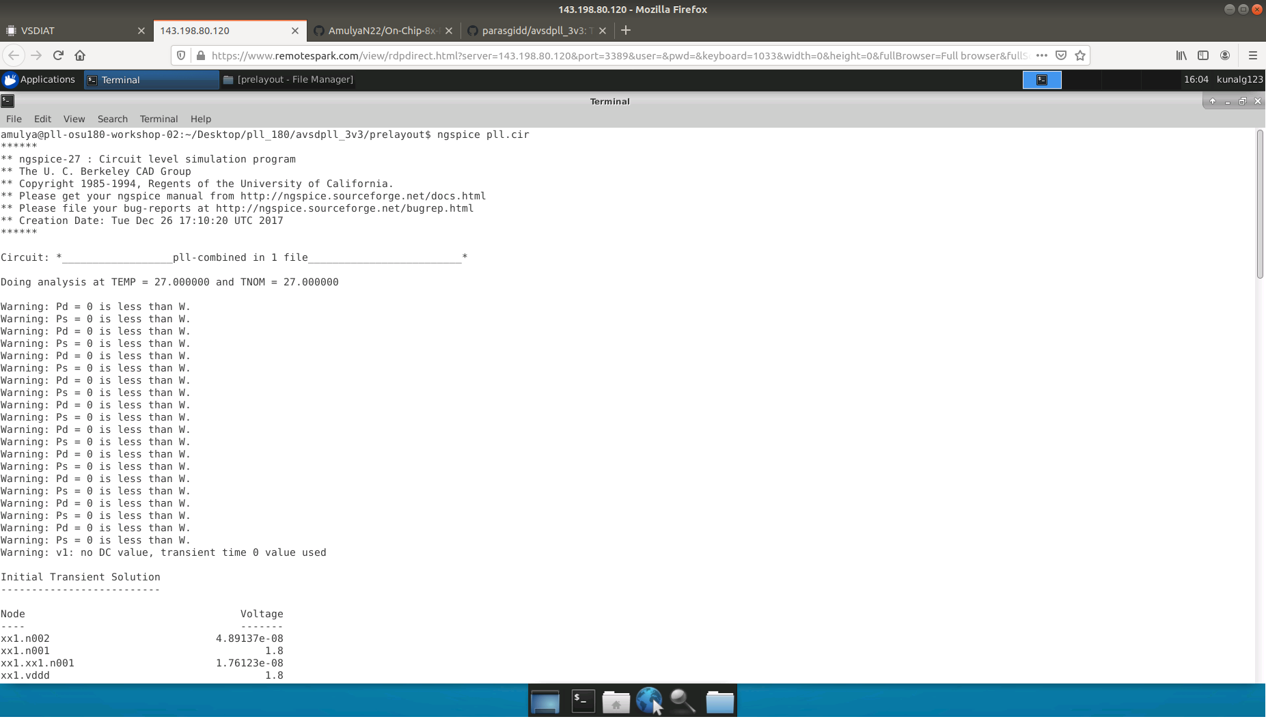1266x719 pixels.
Task: Open the Firefox hamburger menu
Action: [x=1252, y=55]
